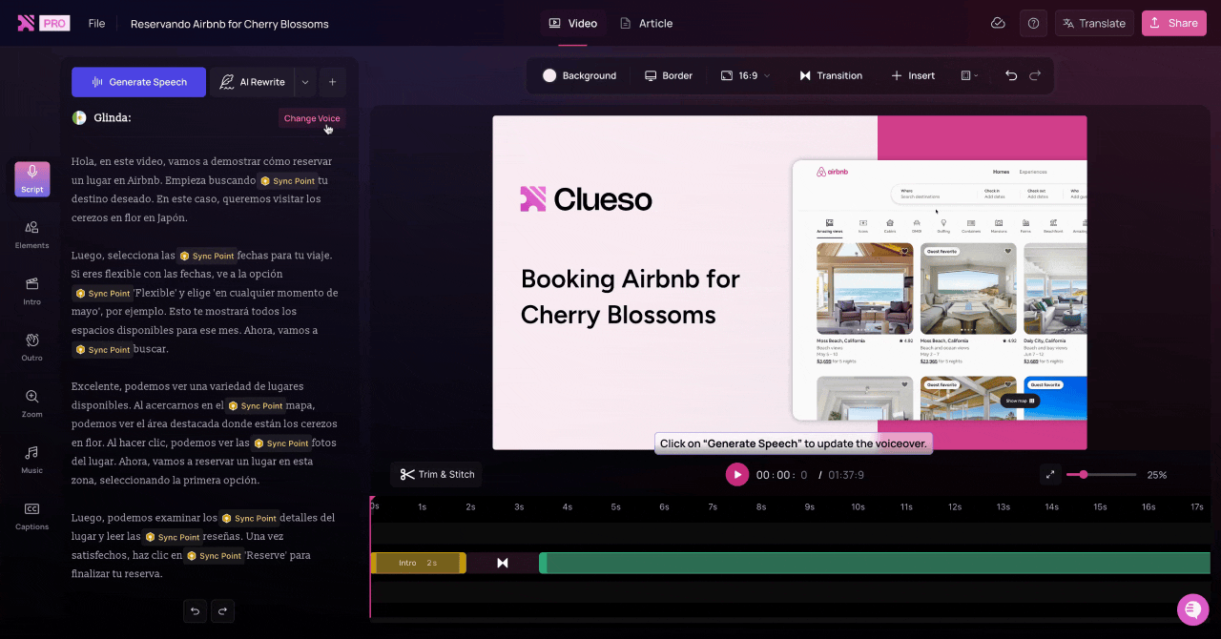Select the green video clip on timeline
Viewport: 1221px width, 639px height.
click(x=875, y=563)
